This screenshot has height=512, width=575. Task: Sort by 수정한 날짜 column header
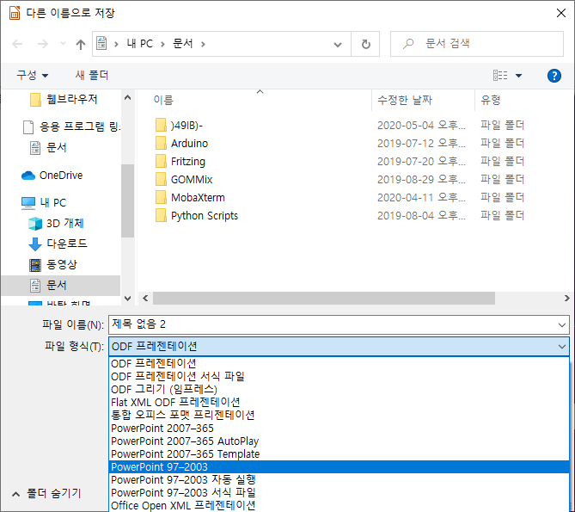[x=405, y=100]
